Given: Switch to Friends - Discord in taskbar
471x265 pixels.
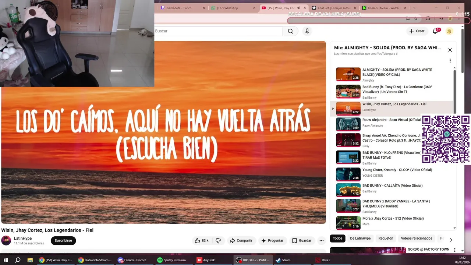Looking at the screenshot, I should [x=132, y=260].
